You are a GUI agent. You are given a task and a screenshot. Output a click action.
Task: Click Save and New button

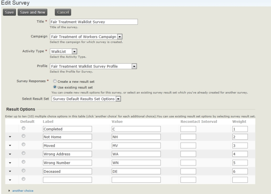click(32, 13)
